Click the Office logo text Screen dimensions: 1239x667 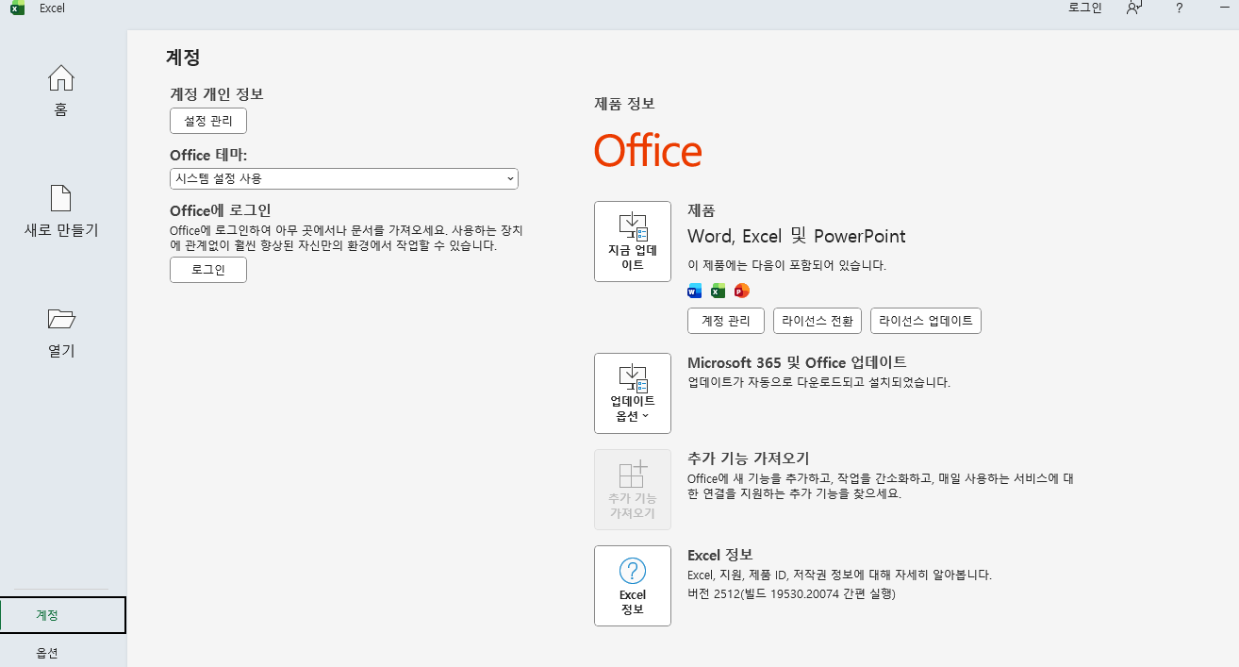coord(648,151)
